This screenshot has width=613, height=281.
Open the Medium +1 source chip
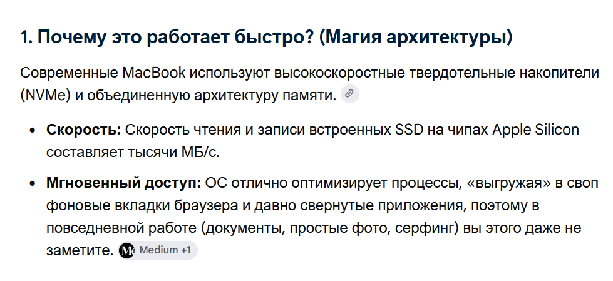tap(158, 250)
